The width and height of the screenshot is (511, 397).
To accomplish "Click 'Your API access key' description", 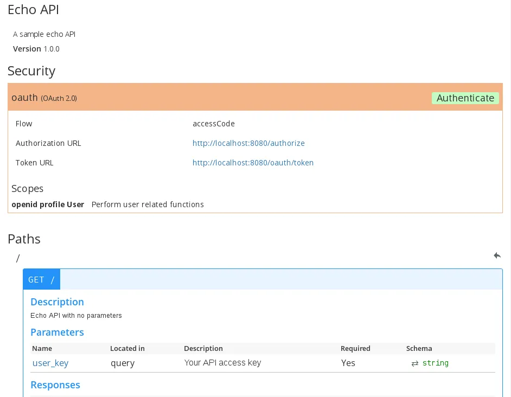I will point(222,363).
